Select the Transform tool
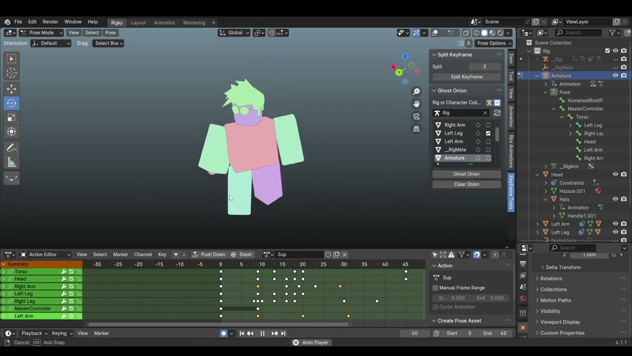 11,132
